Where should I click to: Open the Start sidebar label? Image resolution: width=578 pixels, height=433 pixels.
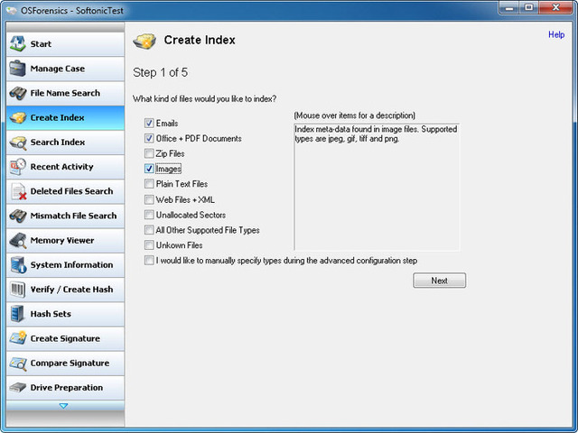[41, 44]
